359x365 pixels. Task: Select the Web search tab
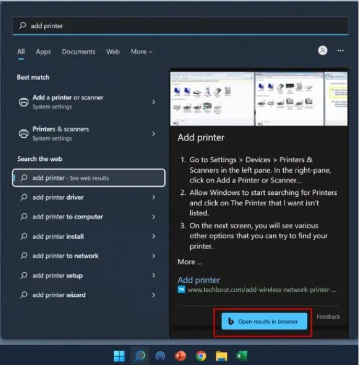tap(113, 52)
